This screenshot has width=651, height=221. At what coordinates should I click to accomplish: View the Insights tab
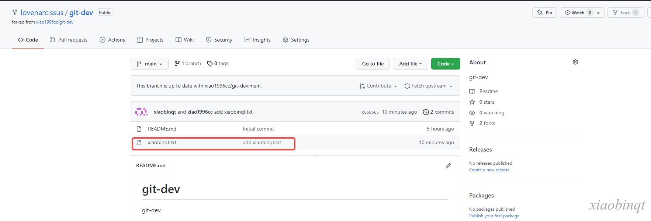(257, 40)
